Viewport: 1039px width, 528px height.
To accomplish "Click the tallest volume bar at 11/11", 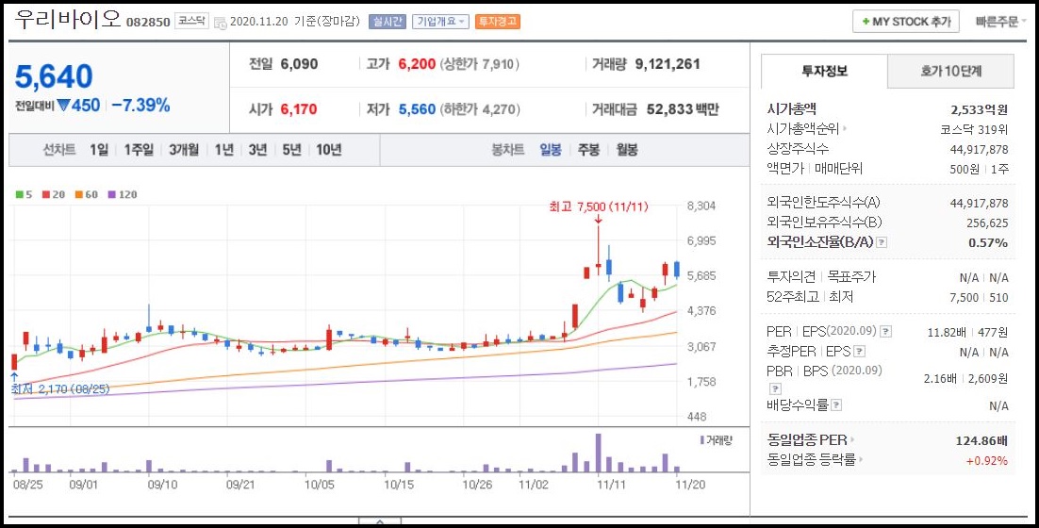I will tap(599, 453).
